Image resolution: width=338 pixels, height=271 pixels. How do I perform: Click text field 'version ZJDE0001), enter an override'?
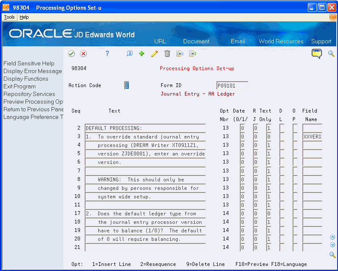(145, 154)
